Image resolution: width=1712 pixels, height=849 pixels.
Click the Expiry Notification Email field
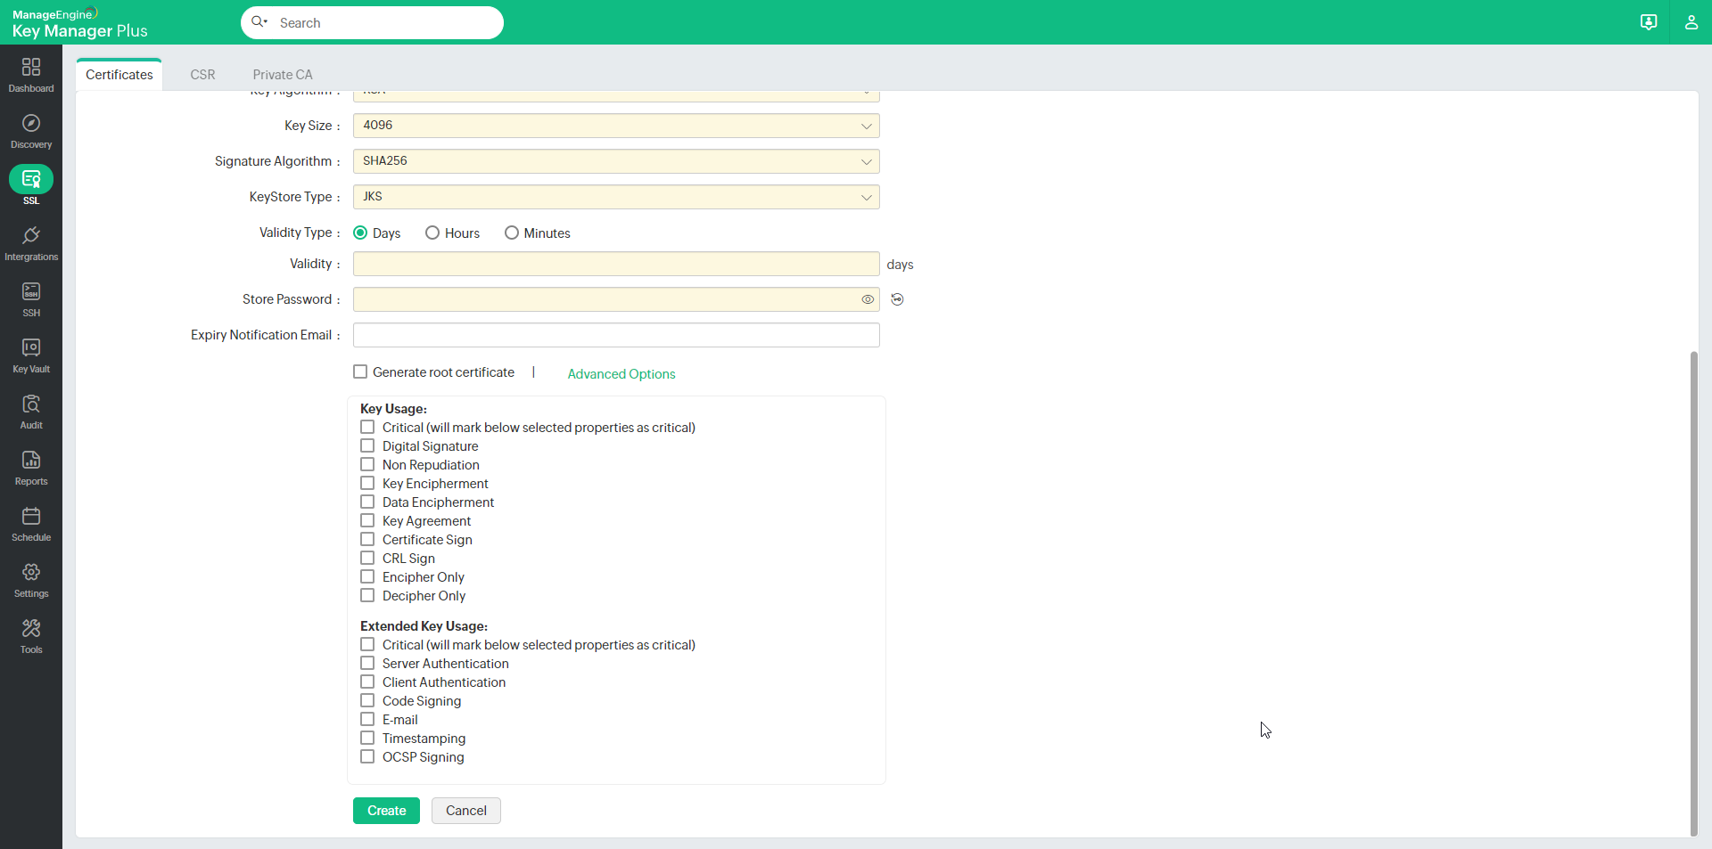pos(616,335)
